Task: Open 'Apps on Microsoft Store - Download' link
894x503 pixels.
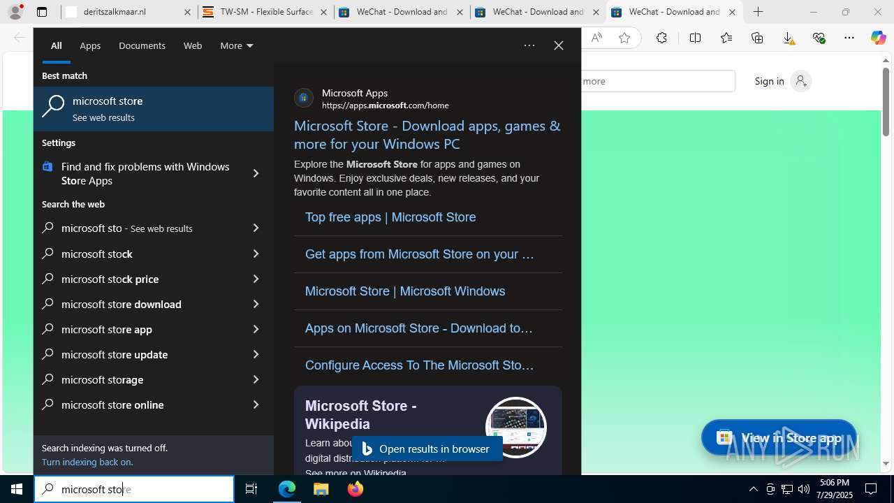Action: (x=419, y=328)
